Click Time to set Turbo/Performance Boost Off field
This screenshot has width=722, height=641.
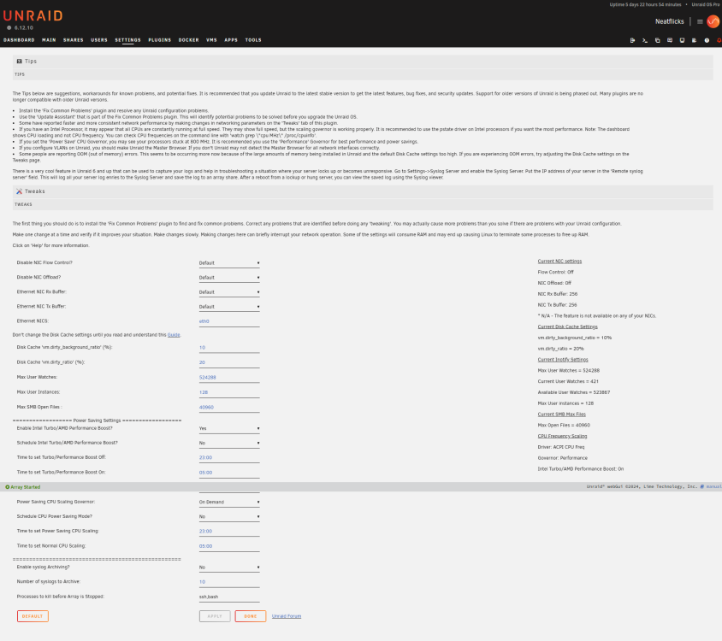pyautogui.click(x=229, y=458)
